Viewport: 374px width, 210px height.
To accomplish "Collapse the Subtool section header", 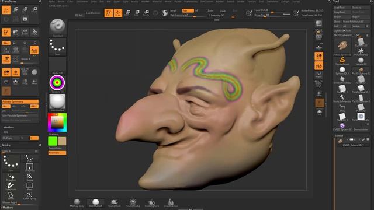I will [339, 136].
